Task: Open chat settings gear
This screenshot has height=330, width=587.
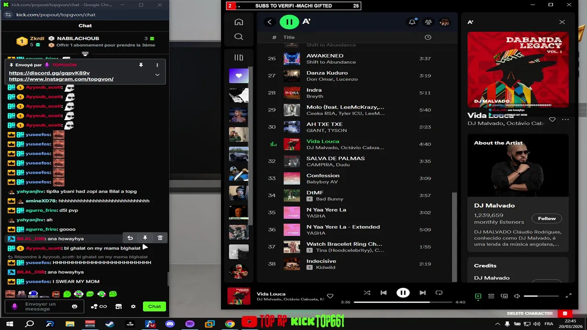Action: (133, 307)
